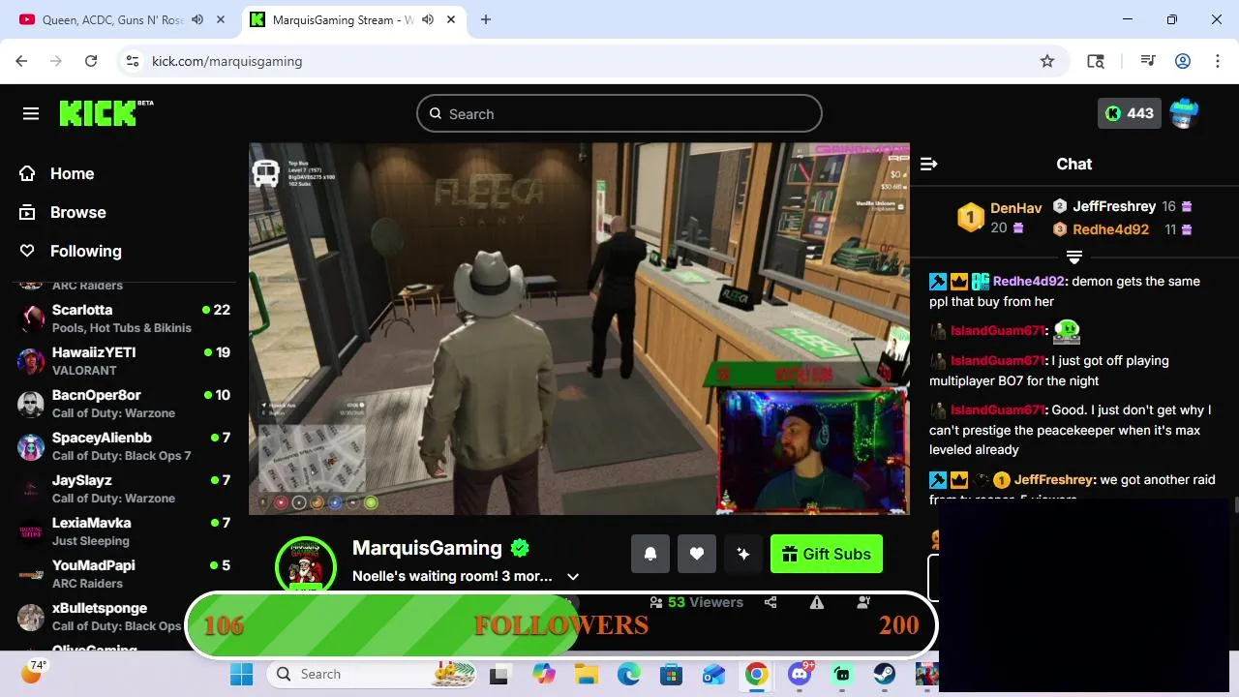Open Scarlotta channel in sidebar
The height and width of the screenshot is (697, 1239).
(124, 318)
